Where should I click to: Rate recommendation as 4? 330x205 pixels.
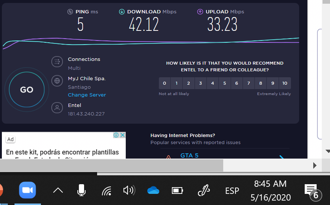tap(212, 83)
